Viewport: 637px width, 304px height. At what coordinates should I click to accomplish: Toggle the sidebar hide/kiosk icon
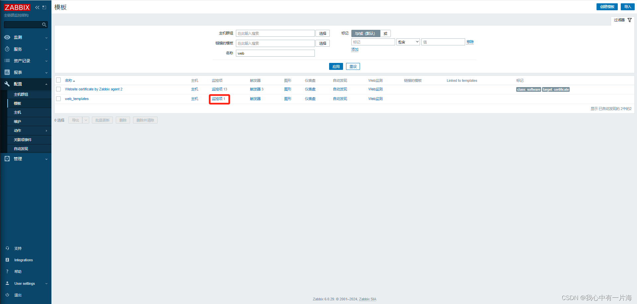[x=44, y=7]
